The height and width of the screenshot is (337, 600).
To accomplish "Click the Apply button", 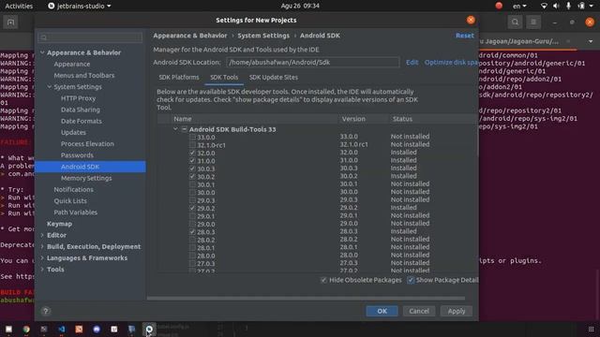I will [457, 311].
